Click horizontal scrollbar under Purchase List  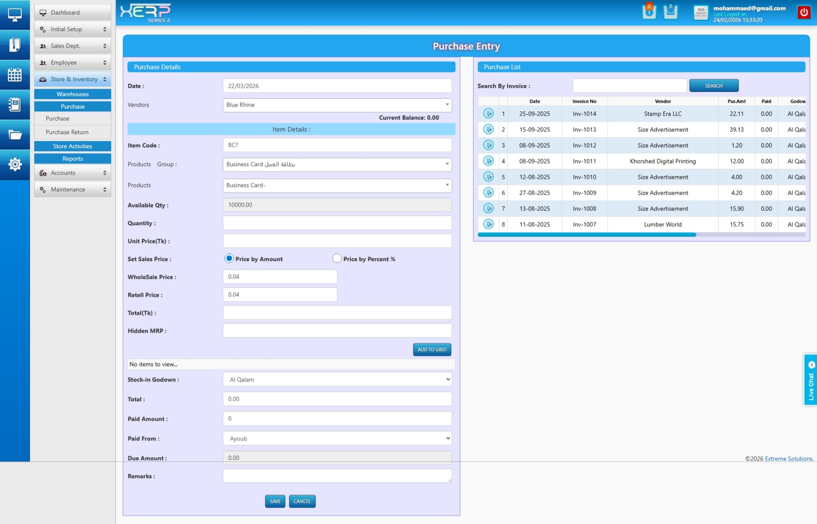point(587,235)
